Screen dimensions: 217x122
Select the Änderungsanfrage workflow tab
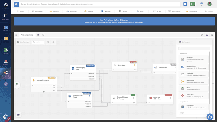(27, 35)
